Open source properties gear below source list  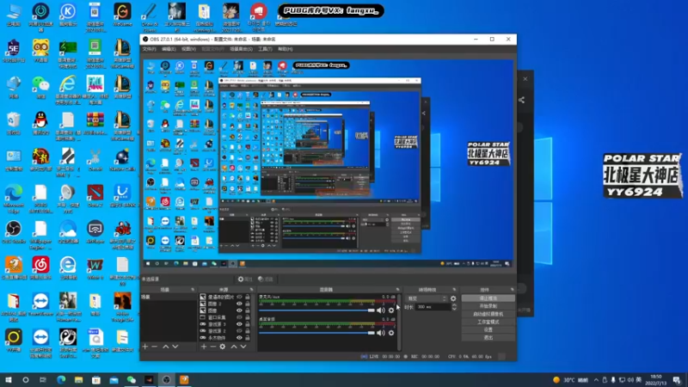(x=223, y=347)
